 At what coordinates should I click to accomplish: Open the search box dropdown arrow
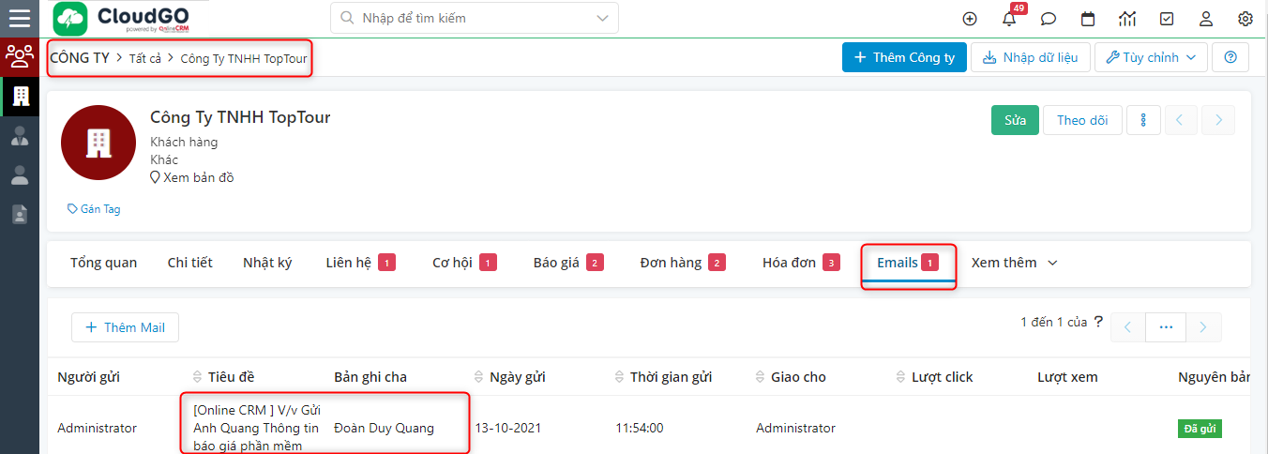[601, 18]
